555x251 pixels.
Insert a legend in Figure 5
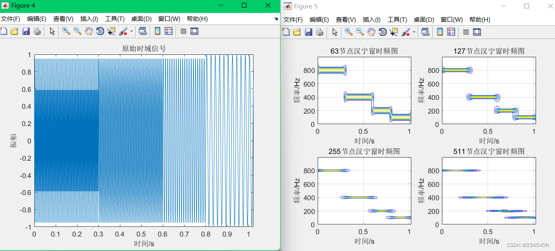[x=451, y=31]
